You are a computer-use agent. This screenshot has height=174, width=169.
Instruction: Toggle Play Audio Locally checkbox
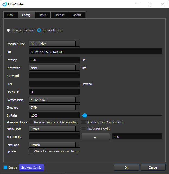point(84,129)
